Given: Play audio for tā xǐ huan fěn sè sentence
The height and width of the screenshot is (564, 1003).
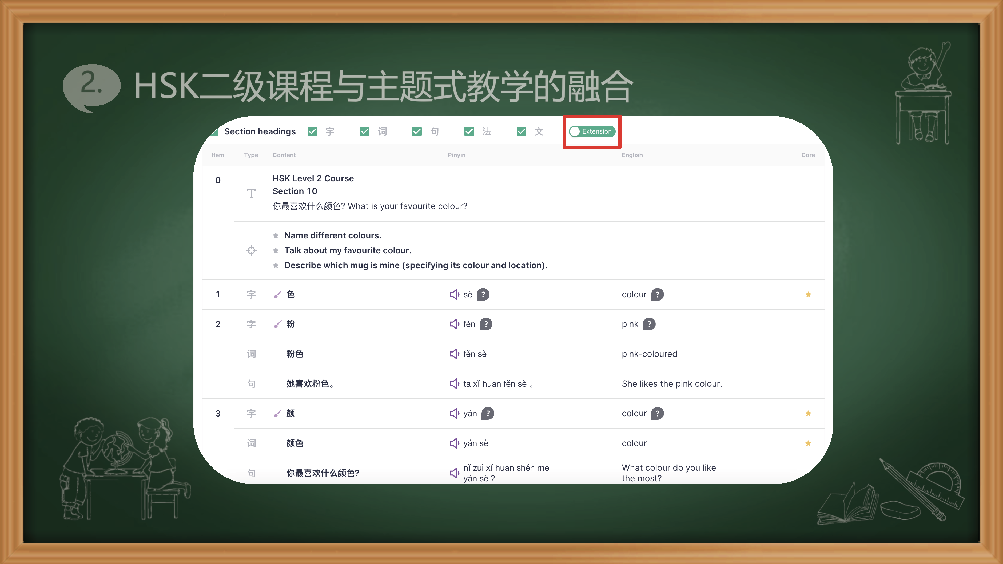Looking at the screenshot, I should pos(454,384).
